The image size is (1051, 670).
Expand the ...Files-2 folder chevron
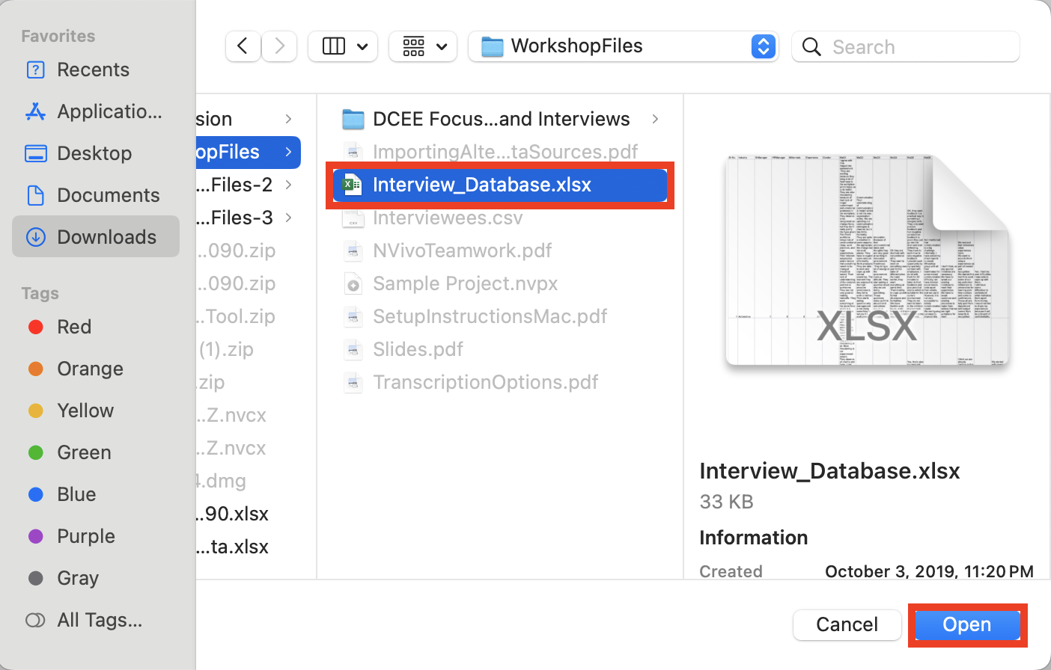point(289,185)
